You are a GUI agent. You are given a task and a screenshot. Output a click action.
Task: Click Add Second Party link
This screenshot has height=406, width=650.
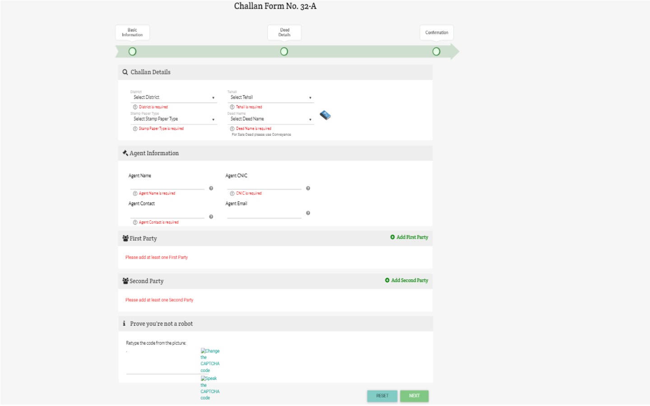point(406,281)
